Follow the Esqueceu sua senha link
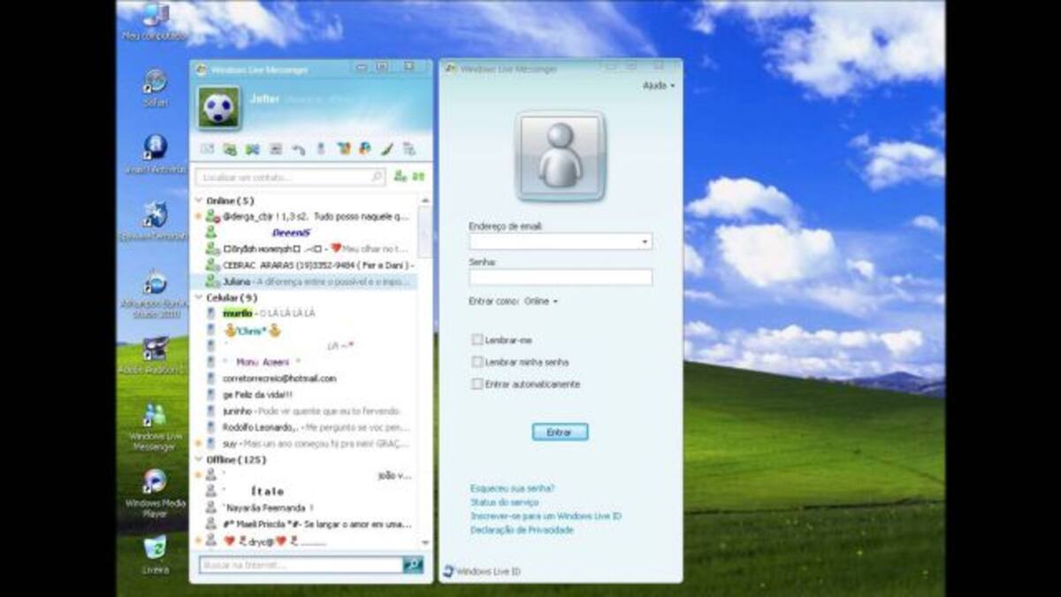This screenshot has height=597, width=1061. pos(509,487)
